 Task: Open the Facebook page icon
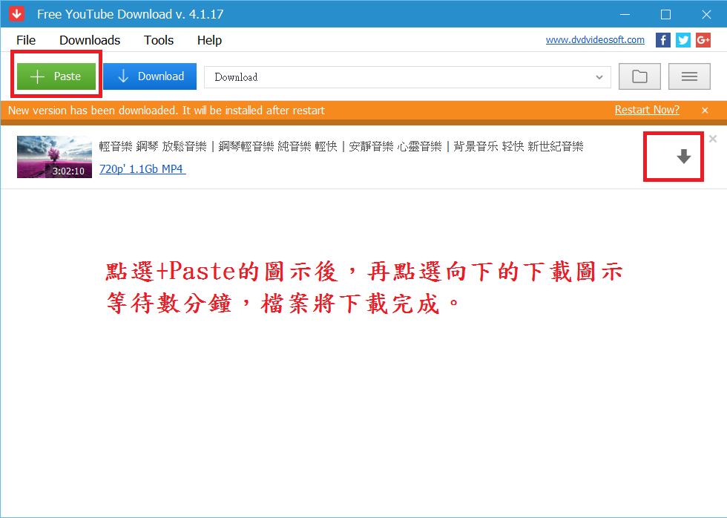click(663, 40)
